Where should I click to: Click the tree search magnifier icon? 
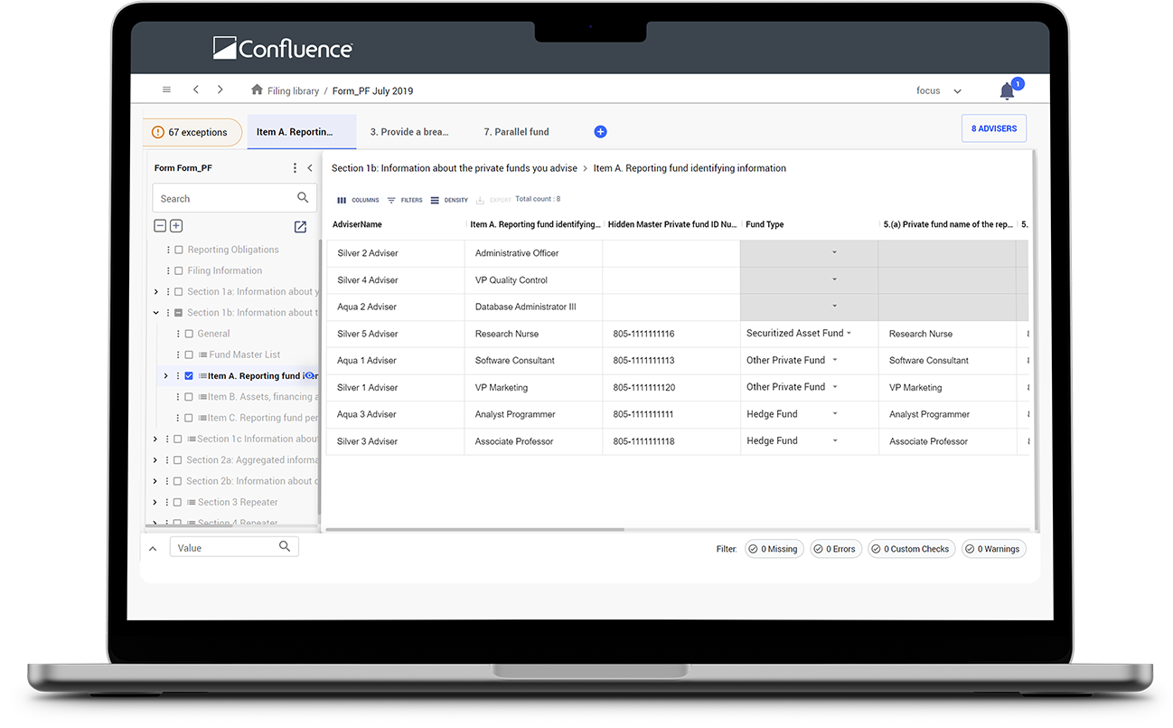(303, 198)
